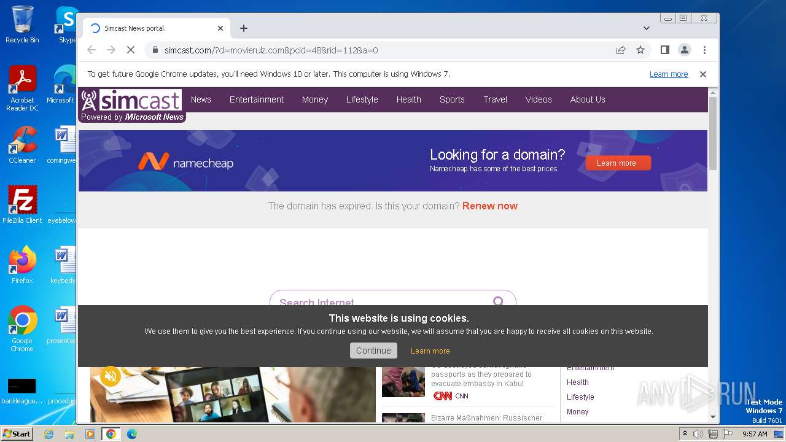The width and height of the screenshot is (786, 442).
Task: Go forward in browser history
Action: click(x=111, y=50)
